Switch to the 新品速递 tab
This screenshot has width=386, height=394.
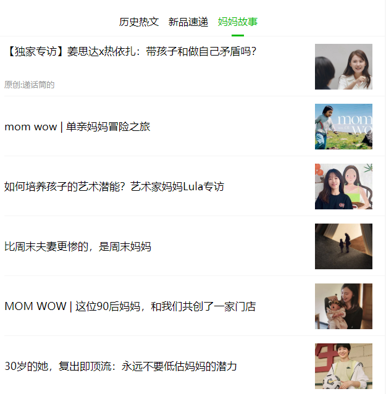[x=188, y=22]
